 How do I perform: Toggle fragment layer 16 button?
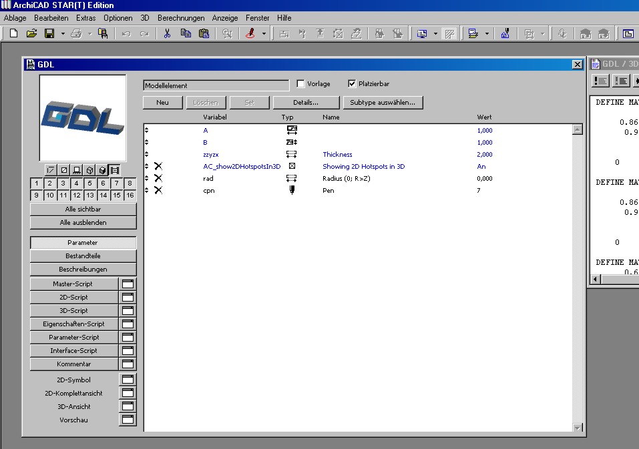[x=130, y=195]
